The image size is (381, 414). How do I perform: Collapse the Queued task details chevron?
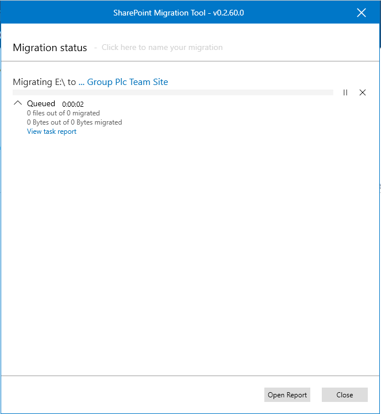coord(18,103)
